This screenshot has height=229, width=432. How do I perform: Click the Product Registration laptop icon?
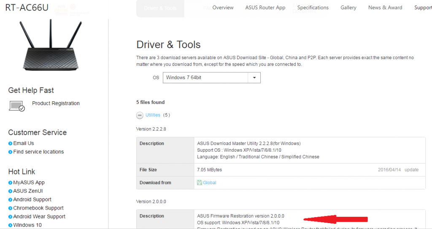click(17, 106)
